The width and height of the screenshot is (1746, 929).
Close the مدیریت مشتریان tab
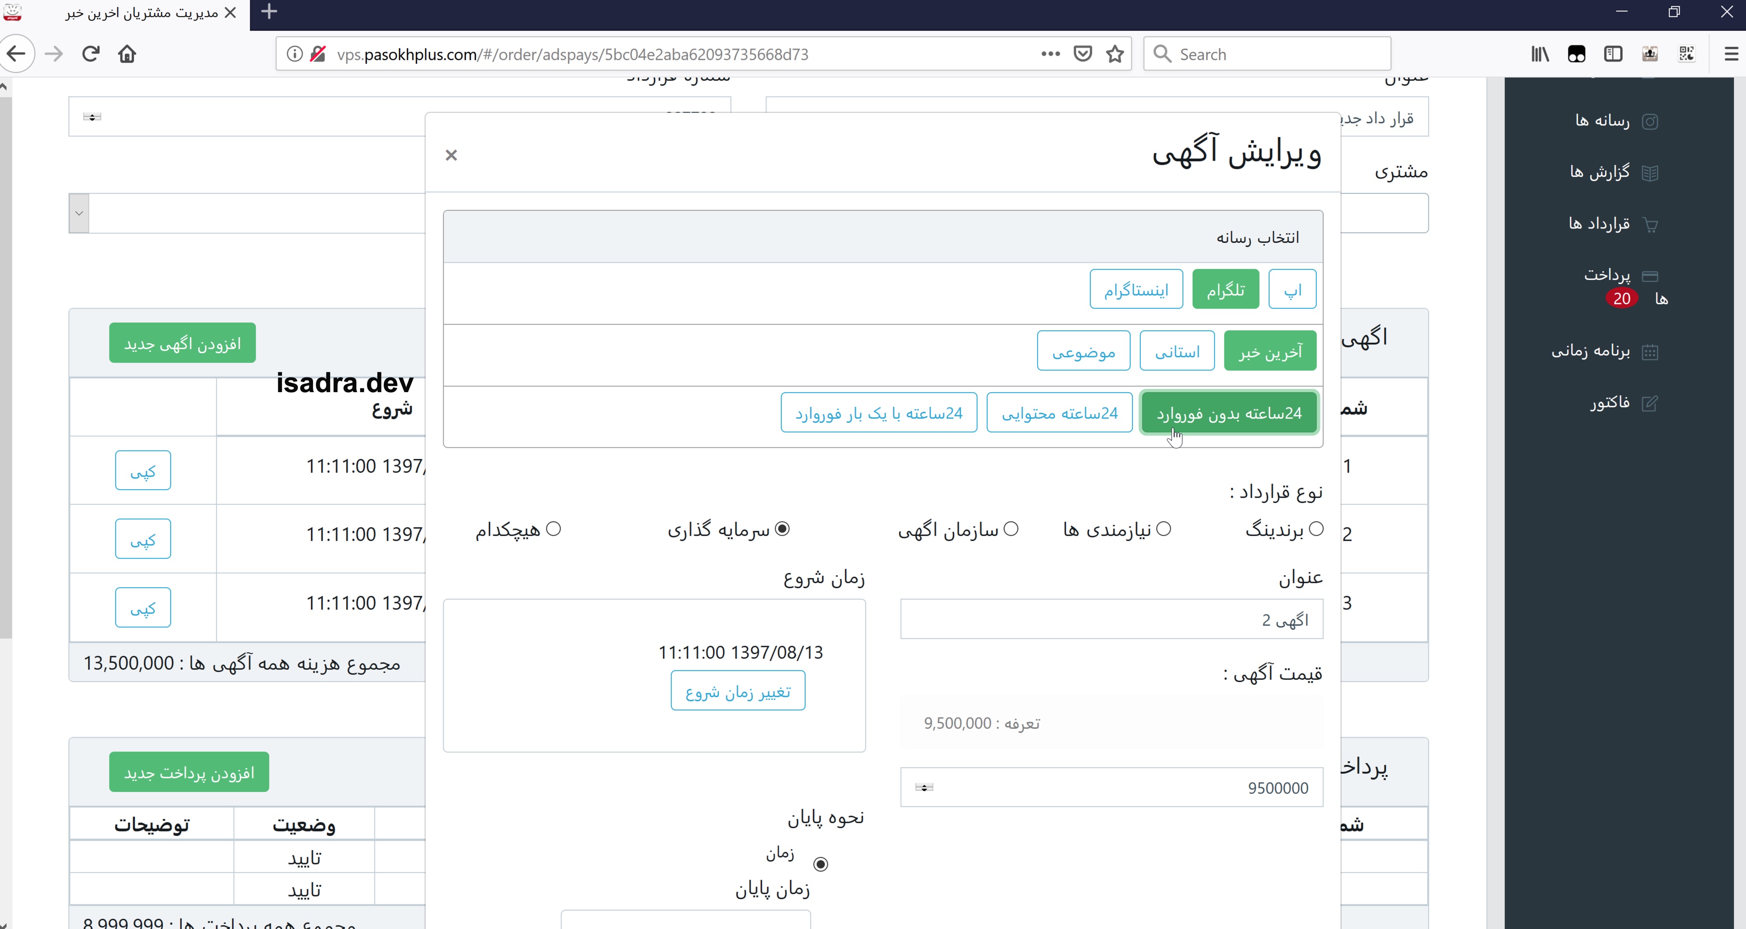coord(231,13)
